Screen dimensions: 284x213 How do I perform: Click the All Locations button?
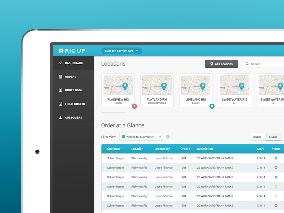[221, 64]
